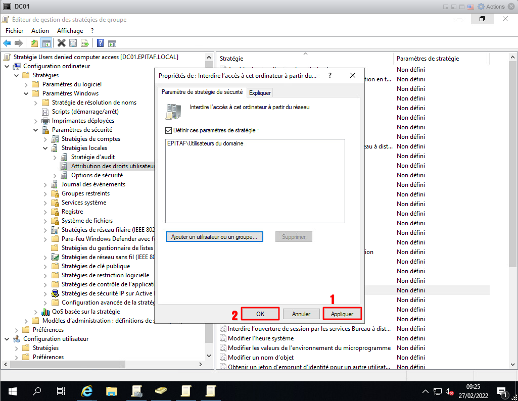This screenshot has height=401, width=518.
Task: Expand the 'Stratégies de comptes' node
Action: (45, 139)
